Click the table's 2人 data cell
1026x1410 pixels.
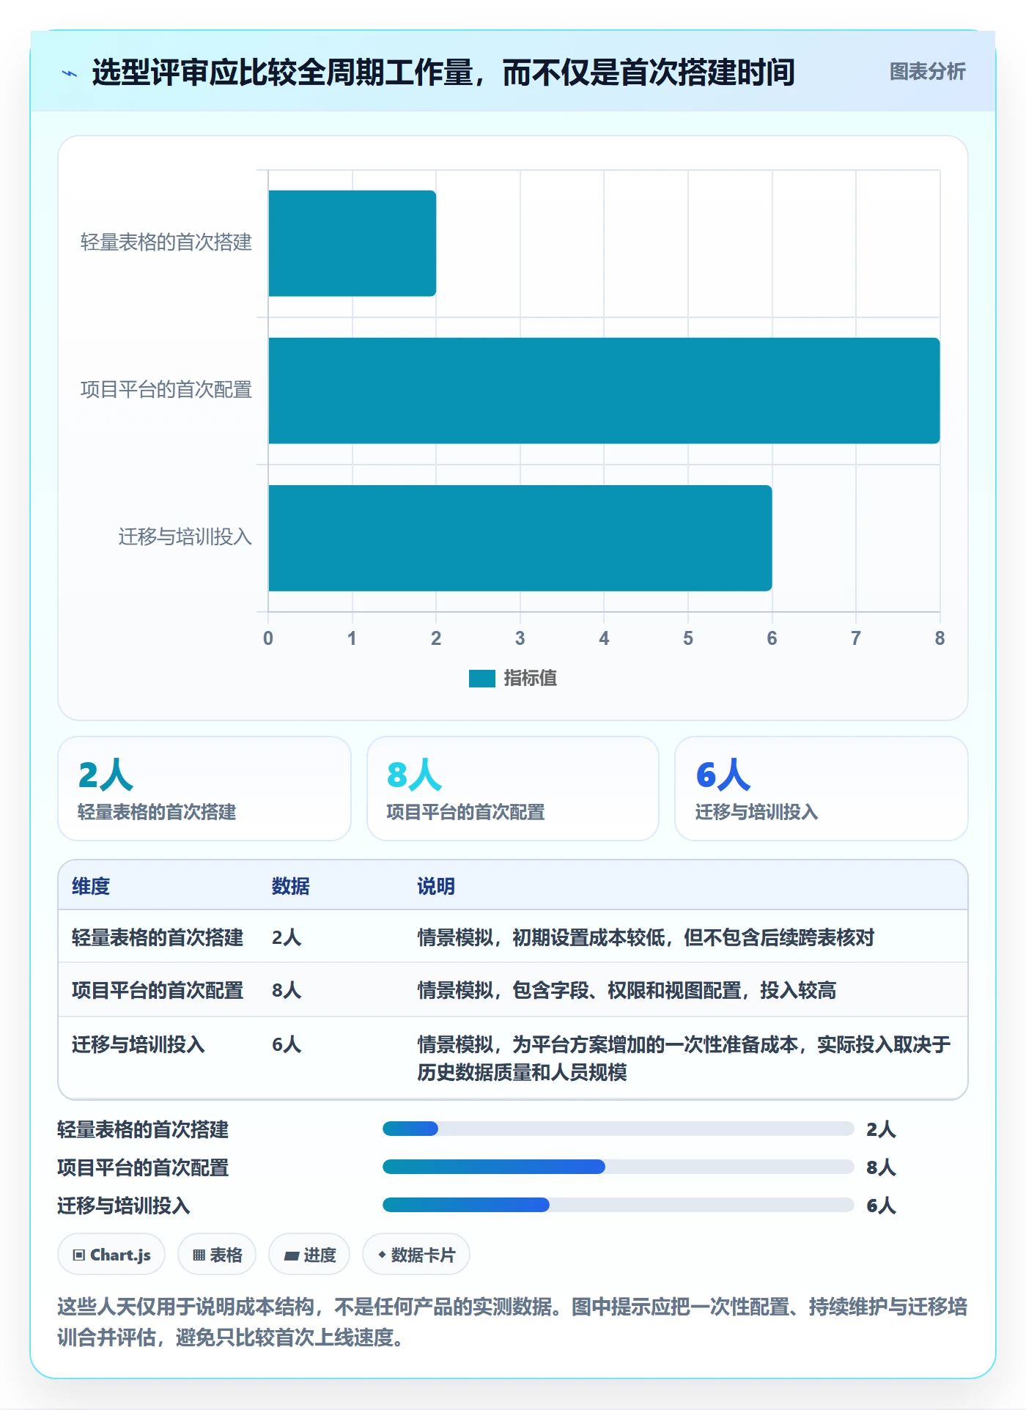(x=287, y=937)
